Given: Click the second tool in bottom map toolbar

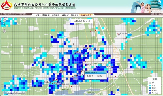Looking at the screenshot, I should coord(7,92).
